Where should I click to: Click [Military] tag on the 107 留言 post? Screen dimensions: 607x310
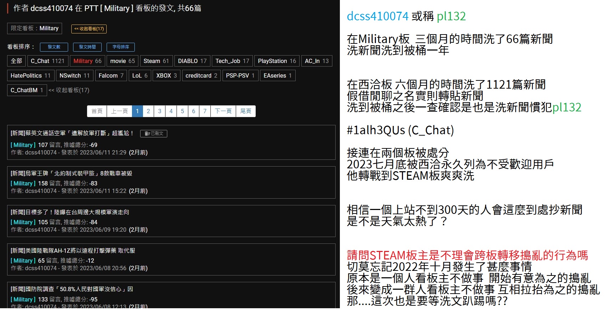click(x=23, y=145)
